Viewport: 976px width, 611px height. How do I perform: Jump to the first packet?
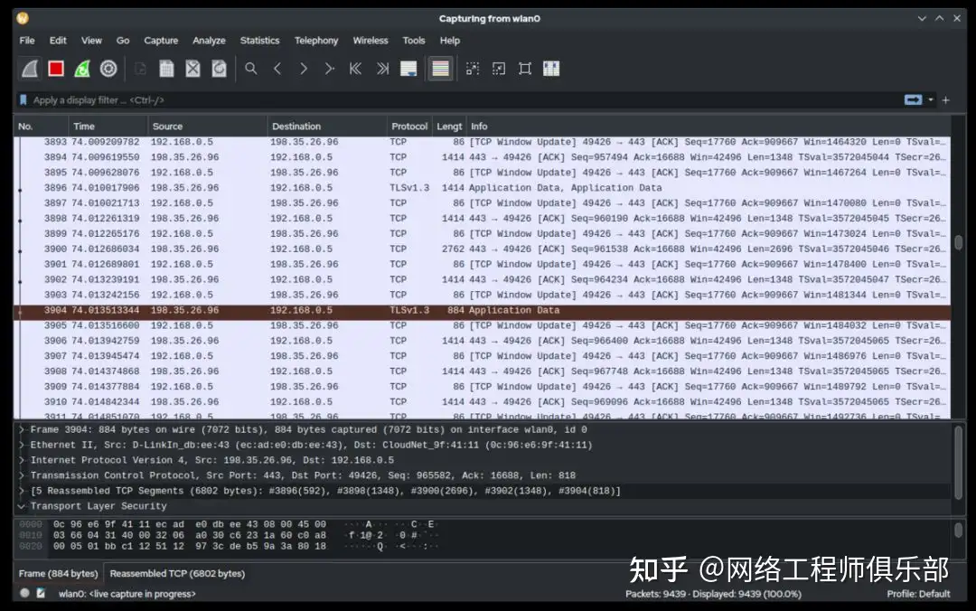tap(356, 68)
